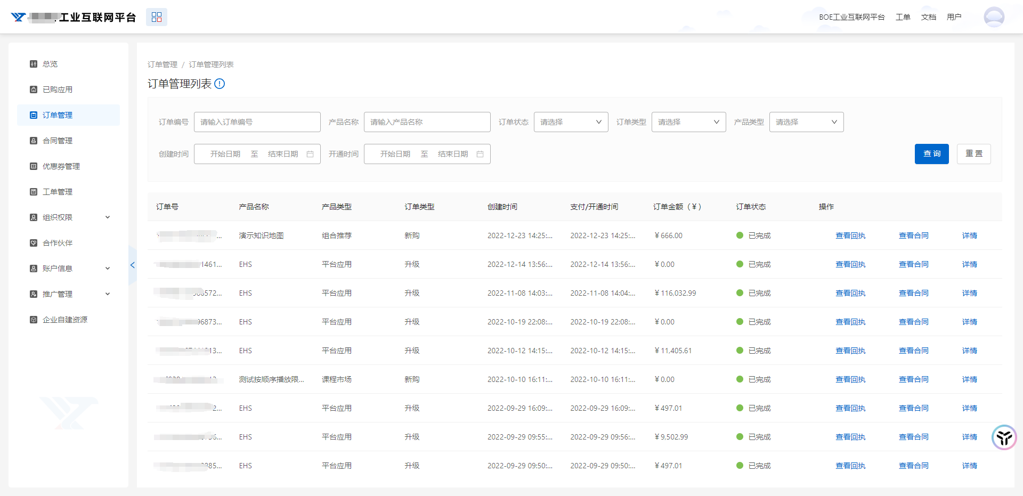Image resolution: width=1023 pixels, height=496 pixels.
Task: Click the 合作伙伴 sidebar icon
Action: click(x=34, y=243)
